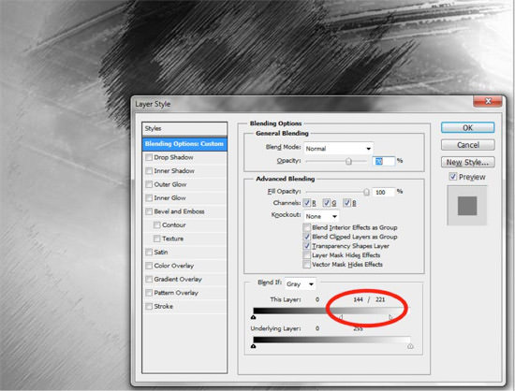Toggle the Preview checkbox
This screenshot has width=515, height=391.
453,177
